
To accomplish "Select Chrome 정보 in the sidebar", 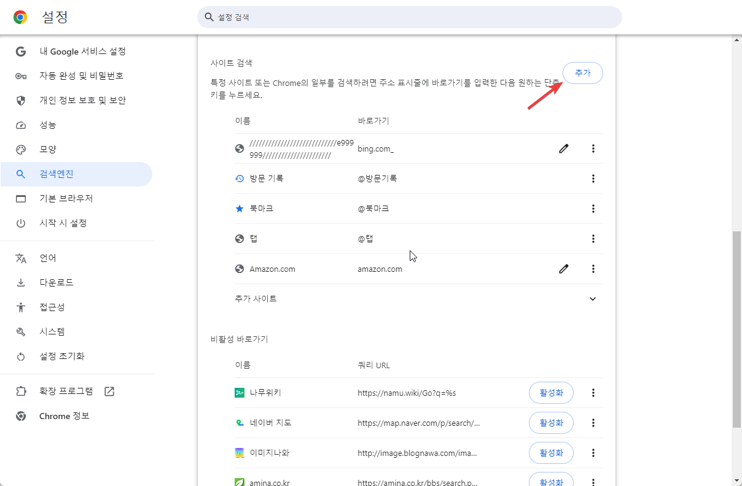I will [63, 415].
